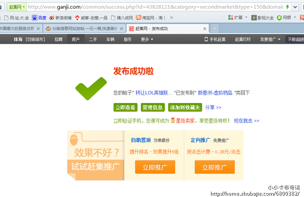Open 手机赶集 in the top nav
Viewport: 304px width, 197px height.
tap(215, 39)
